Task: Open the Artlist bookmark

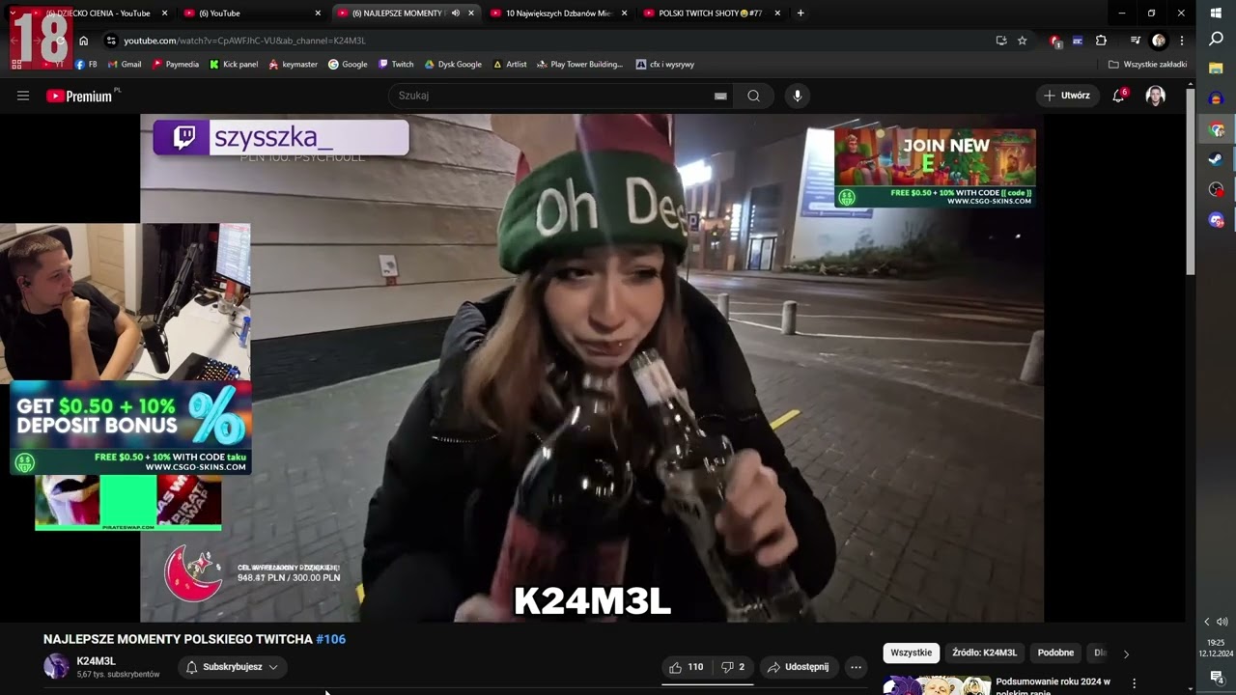Action: 510,65
